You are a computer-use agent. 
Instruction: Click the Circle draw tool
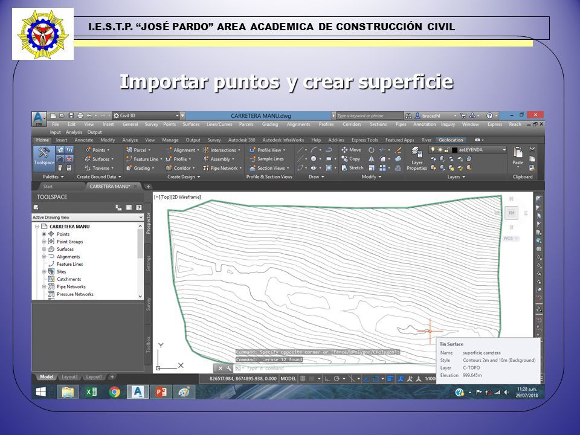(x=314, y=159)
